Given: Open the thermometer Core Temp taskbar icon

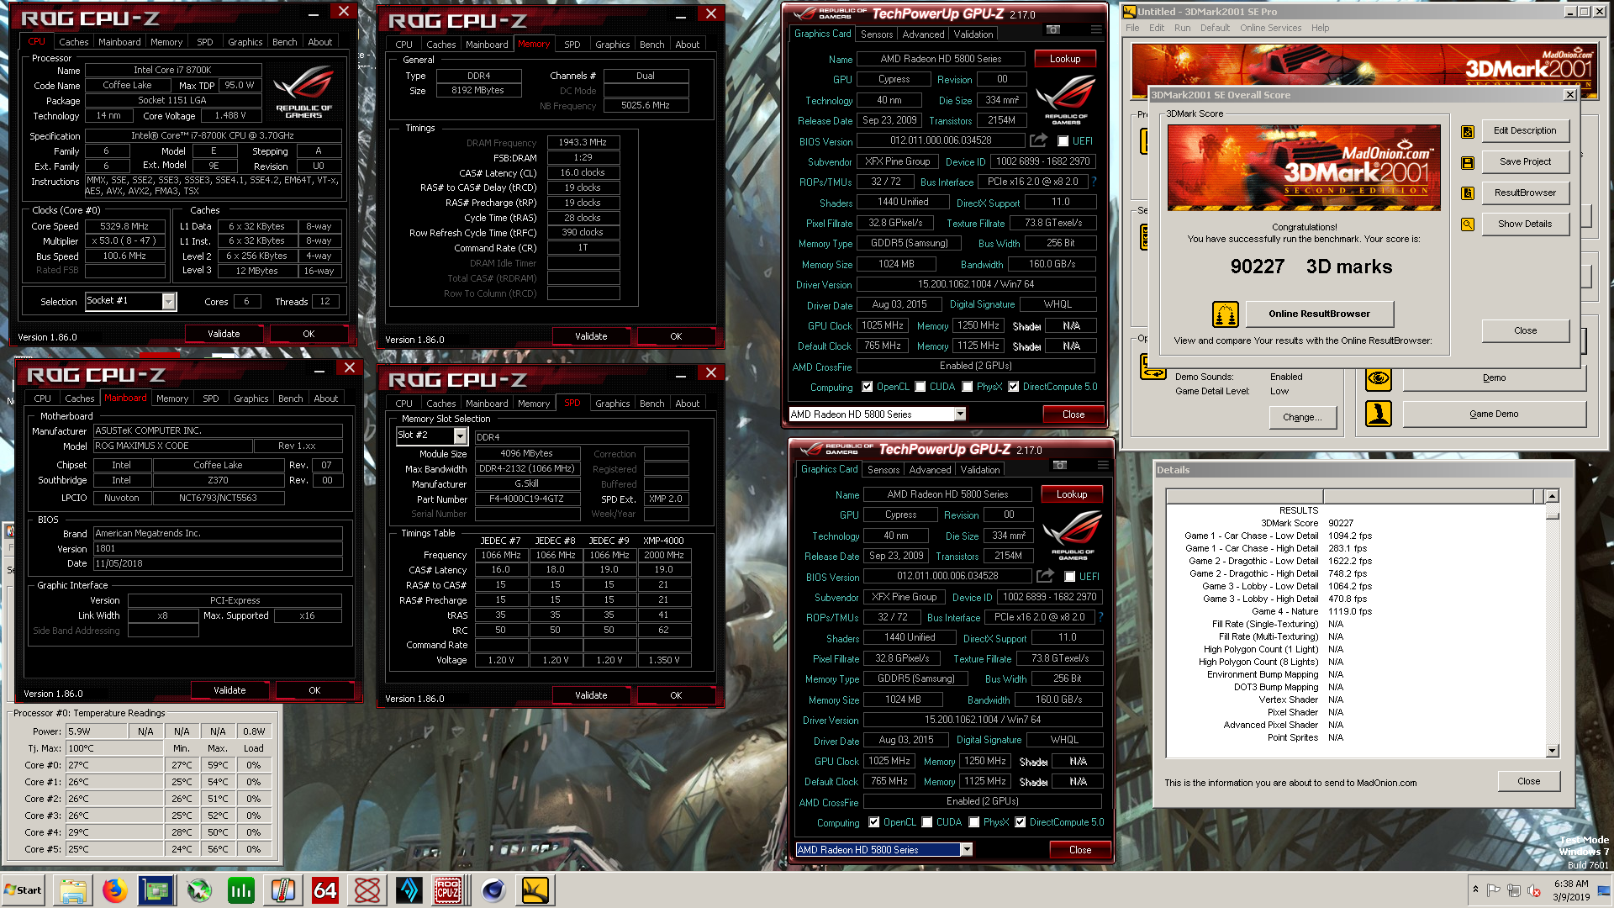Looking at the screenshot, I should pyautogui.click(x=282, y=890).
